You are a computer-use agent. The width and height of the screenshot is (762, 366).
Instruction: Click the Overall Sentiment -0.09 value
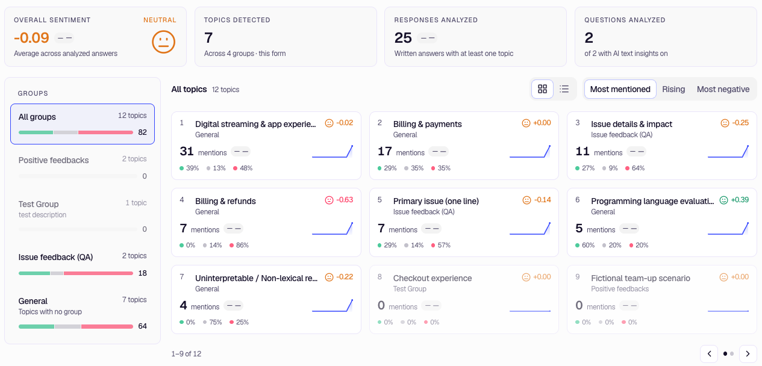tap(31, 38)
